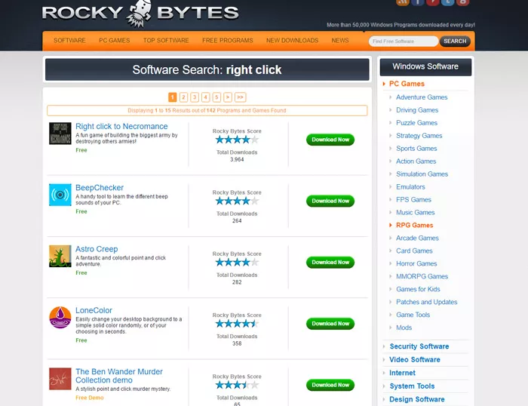
Task: Go to next results page arrow
Action: (228, 97)
